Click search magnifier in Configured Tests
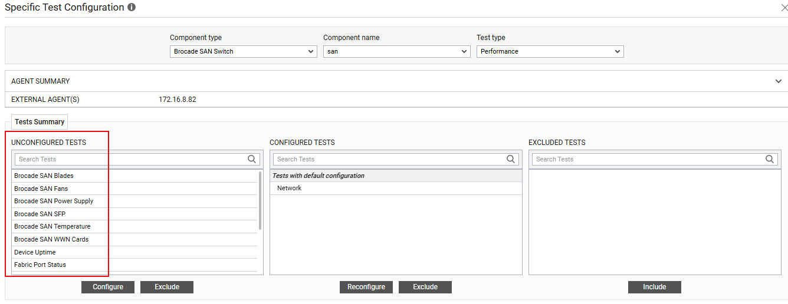 pyautogui.click(x=511, y=159)
